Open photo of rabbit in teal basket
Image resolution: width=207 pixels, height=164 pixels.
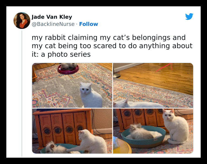click(x=153, y=131)
